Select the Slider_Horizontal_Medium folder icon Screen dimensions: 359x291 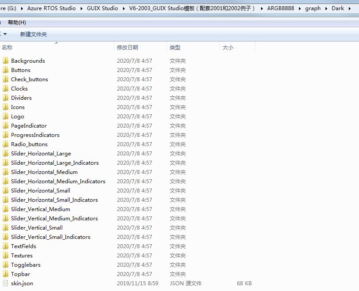[5, 172]
